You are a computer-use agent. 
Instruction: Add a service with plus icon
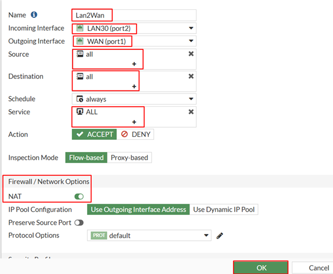tap(134, 122)
